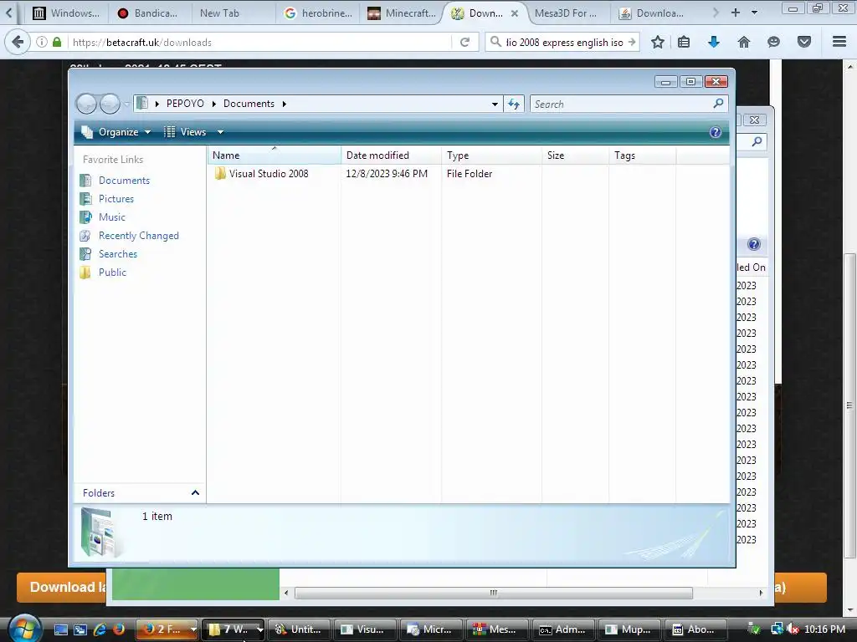Click Explorer Back navigation button

click(x=86, y=104)
